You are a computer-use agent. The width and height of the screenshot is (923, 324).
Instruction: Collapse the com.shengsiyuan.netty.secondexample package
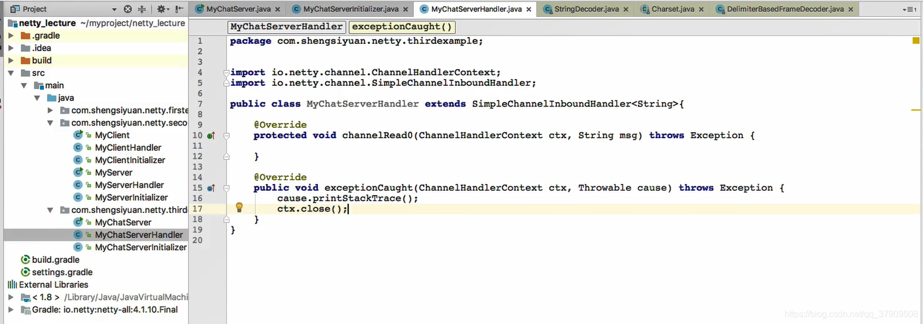click(50, 123)
